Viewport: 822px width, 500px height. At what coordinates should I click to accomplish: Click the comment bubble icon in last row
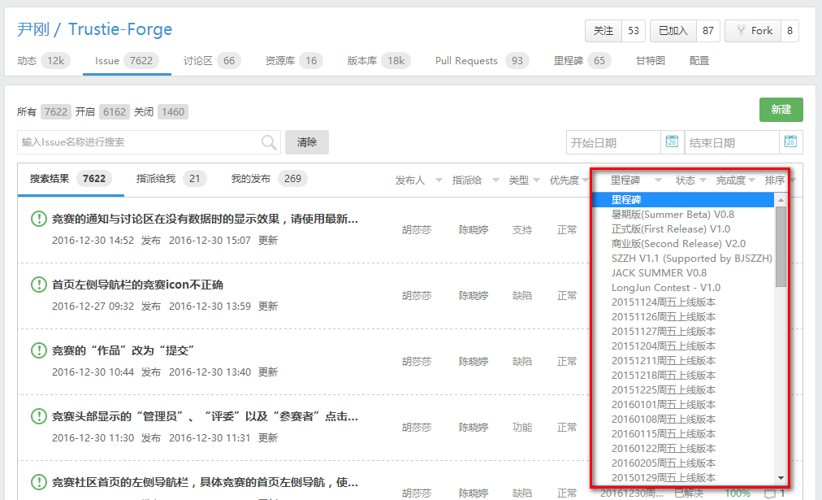point(769,493)
